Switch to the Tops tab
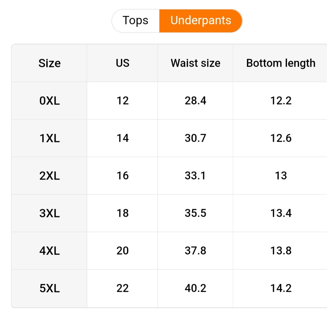This screenshot has width=327, height=310. 136,21
